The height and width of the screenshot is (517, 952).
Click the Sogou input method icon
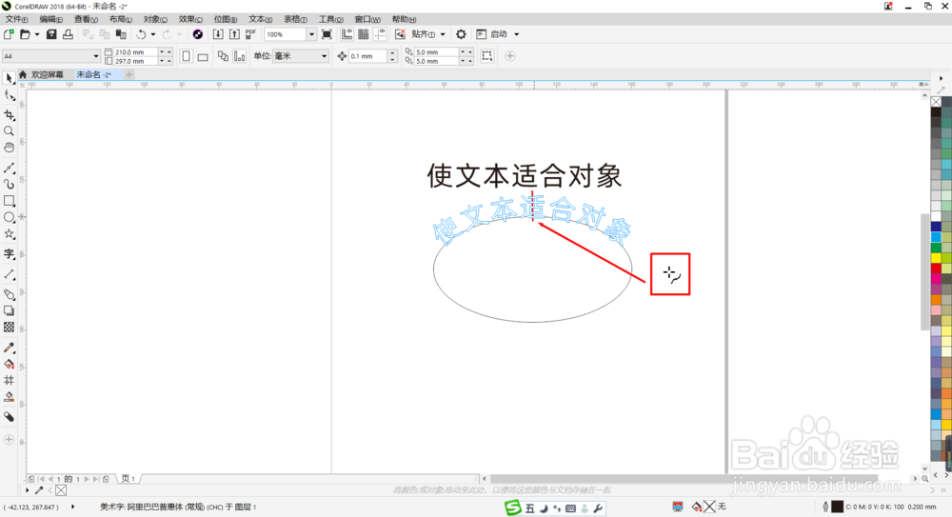coord(513,507)
